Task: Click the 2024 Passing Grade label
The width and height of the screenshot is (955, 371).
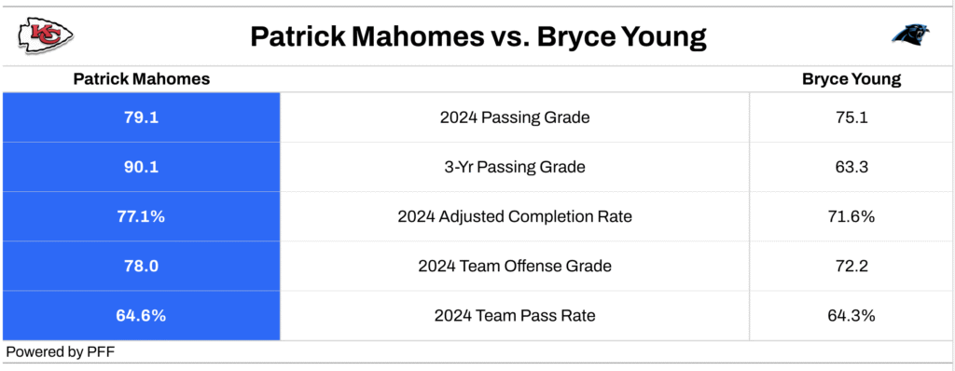Action: (x=515, y=117)
